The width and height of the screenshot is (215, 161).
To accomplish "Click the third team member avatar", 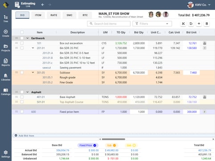I will 165,15.
